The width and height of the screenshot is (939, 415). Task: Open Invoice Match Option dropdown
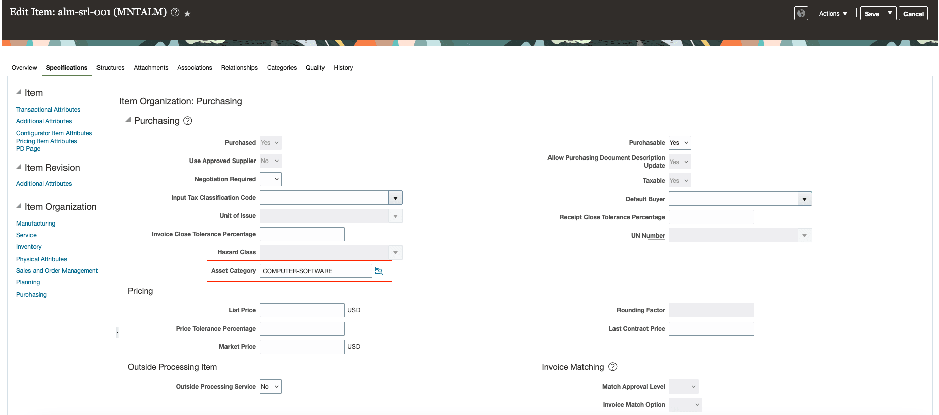tap(686, 405)
